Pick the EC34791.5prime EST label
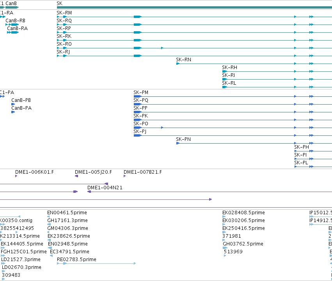The image size is (332, 281). 69,252
